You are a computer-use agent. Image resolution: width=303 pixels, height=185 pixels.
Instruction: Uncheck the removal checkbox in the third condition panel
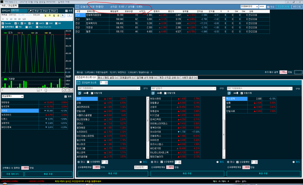pyautogui.click(x=242, y=93)
